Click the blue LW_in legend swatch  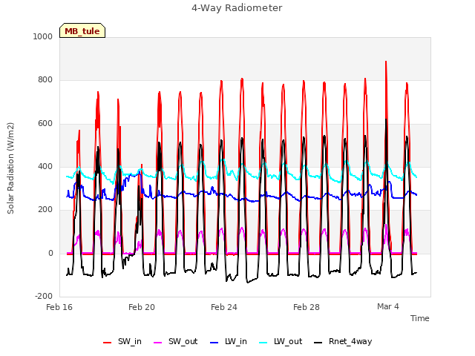point(214,343)
